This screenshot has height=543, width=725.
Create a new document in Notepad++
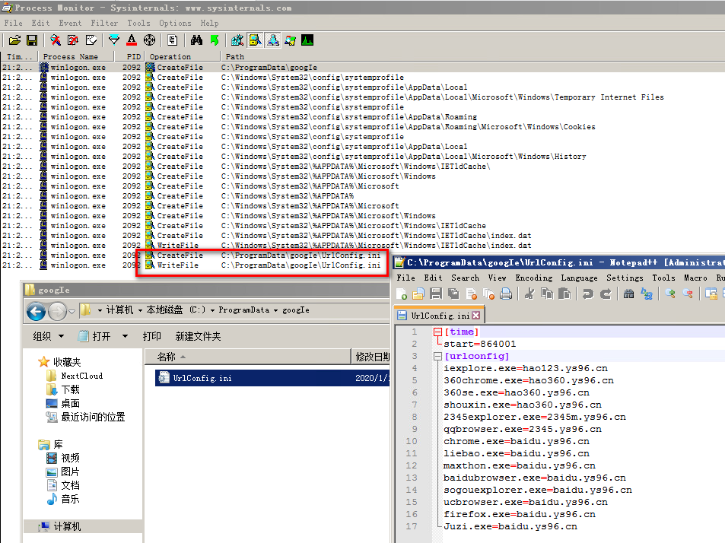coord(402,294)
